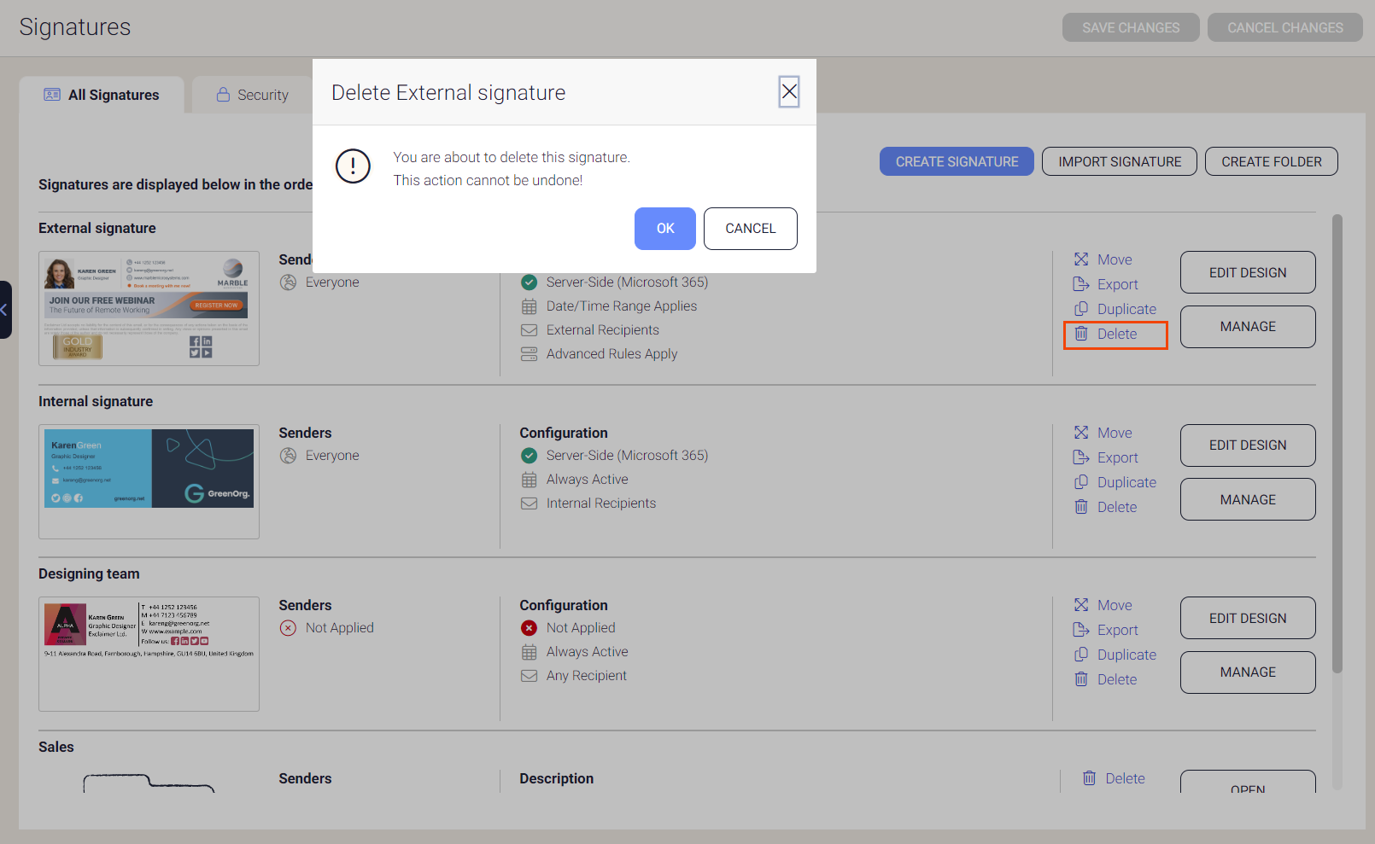The image size is (1375, 844).
Task: Click the calendar icon beside Always Active
Action: [x=529, y=479]
